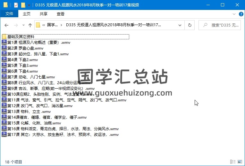Open the 查看 ribbon tab
The width and height of the screenshot is (245, 166).
click(x=61, y=14)
